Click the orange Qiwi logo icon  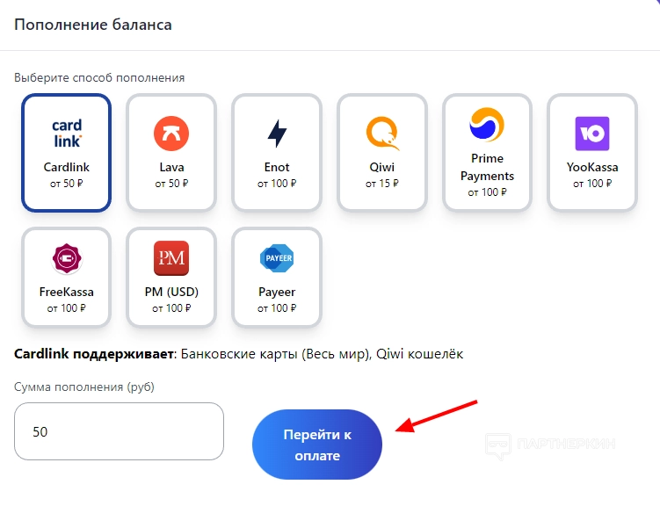(x=382, y=134)
